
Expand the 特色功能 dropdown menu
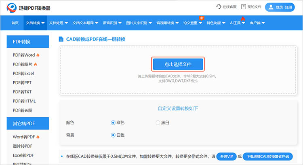click(x=216, y=23)
